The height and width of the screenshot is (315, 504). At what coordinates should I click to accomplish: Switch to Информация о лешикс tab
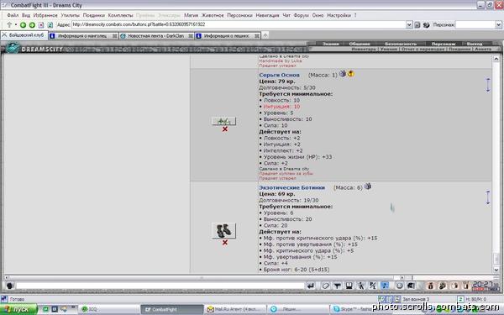click(x=228, y=35)
